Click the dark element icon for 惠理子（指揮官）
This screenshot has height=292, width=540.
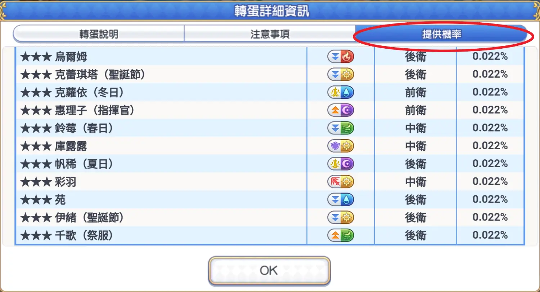pyautogui.click(x=347, y=110)
